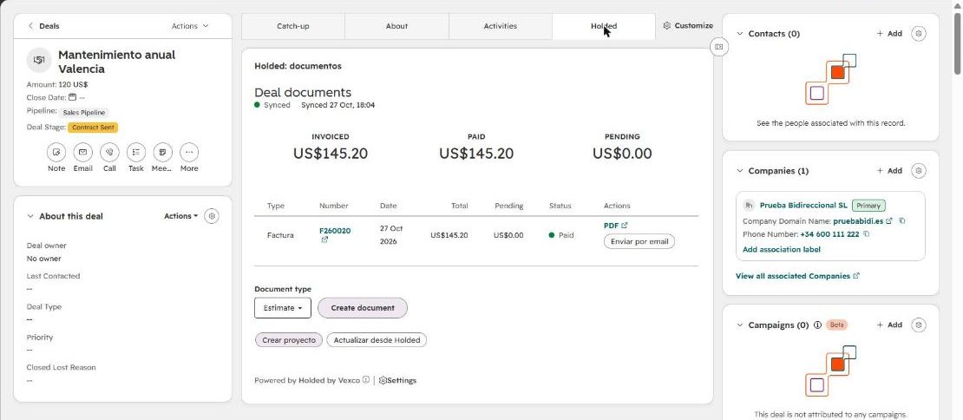Image resolution: width=963 pixels, height=420 pixels.
Task: Open the Contacts card settings gear
Action: 918,34
